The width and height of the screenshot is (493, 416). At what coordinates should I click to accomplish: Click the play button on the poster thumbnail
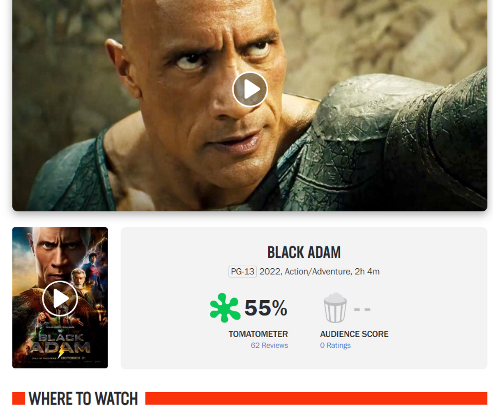point(60,298)
